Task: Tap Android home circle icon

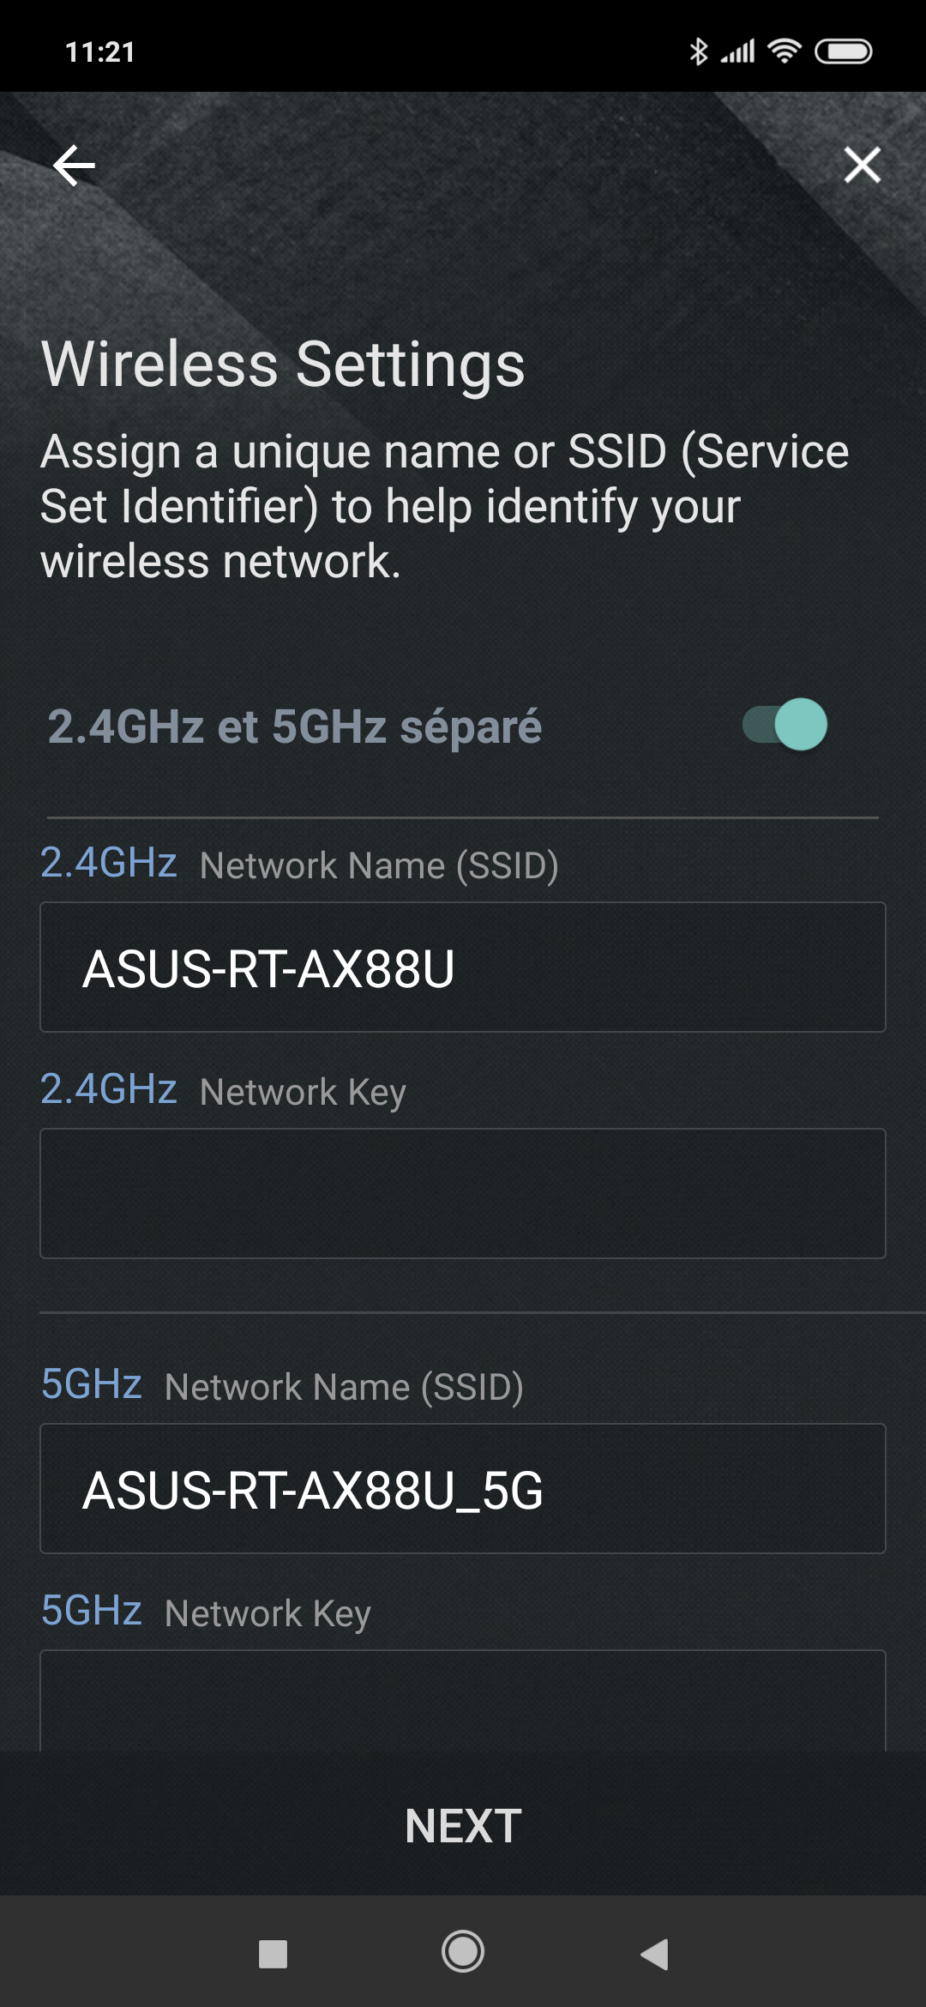Action: coord(463,1952)
